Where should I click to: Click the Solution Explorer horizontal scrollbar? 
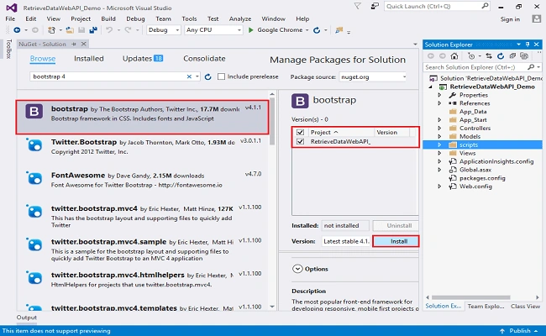[470, 297]
